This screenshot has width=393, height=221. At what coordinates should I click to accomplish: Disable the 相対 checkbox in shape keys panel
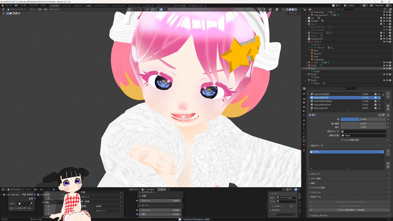pos(310,115)
